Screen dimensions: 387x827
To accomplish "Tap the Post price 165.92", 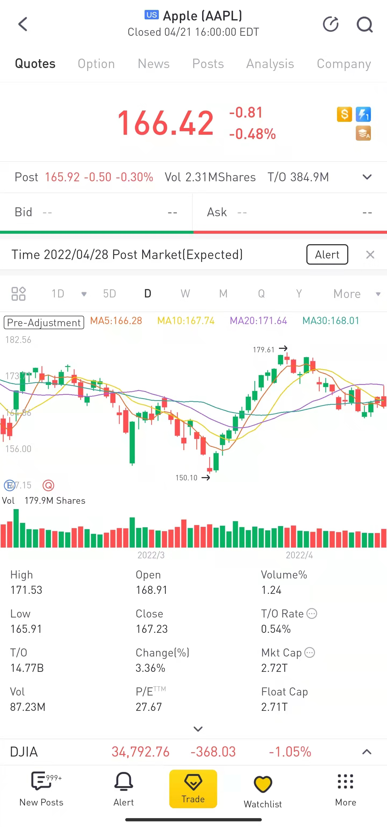I will [x=62, y=177].
